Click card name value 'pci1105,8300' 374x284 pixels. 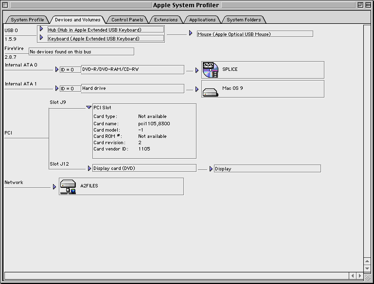tap(154, 123)
